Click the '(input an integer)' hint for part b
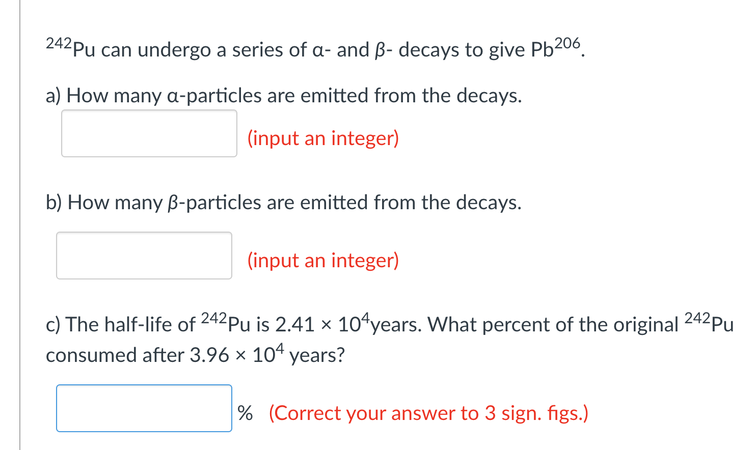Viewport: 756px width, 450px height. (322, 260)
